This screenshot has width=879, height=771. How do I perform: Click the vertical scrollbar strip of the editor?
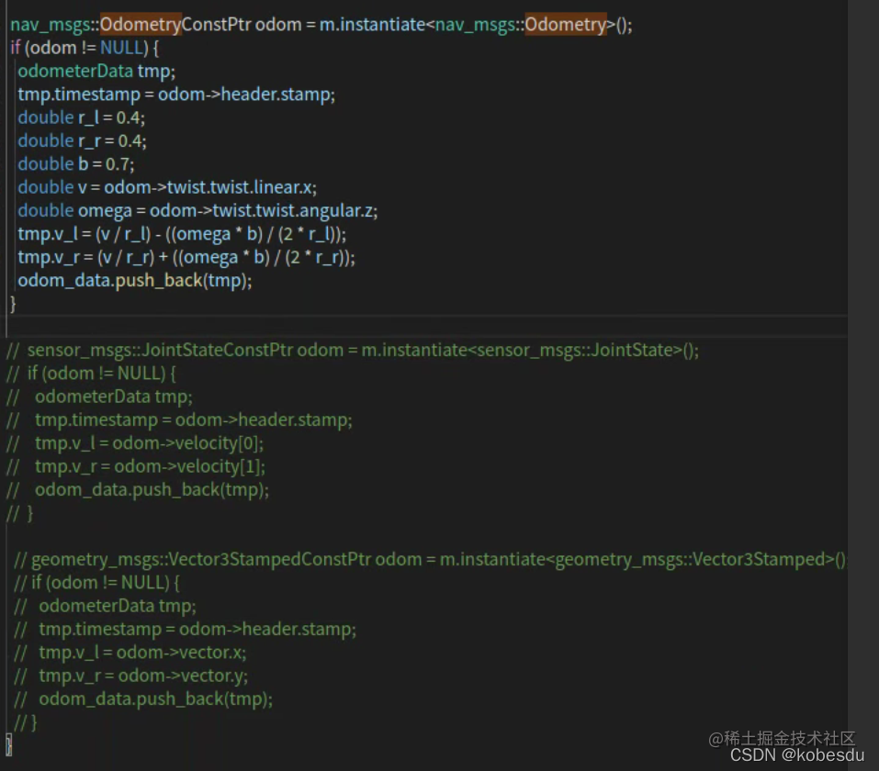863,385
